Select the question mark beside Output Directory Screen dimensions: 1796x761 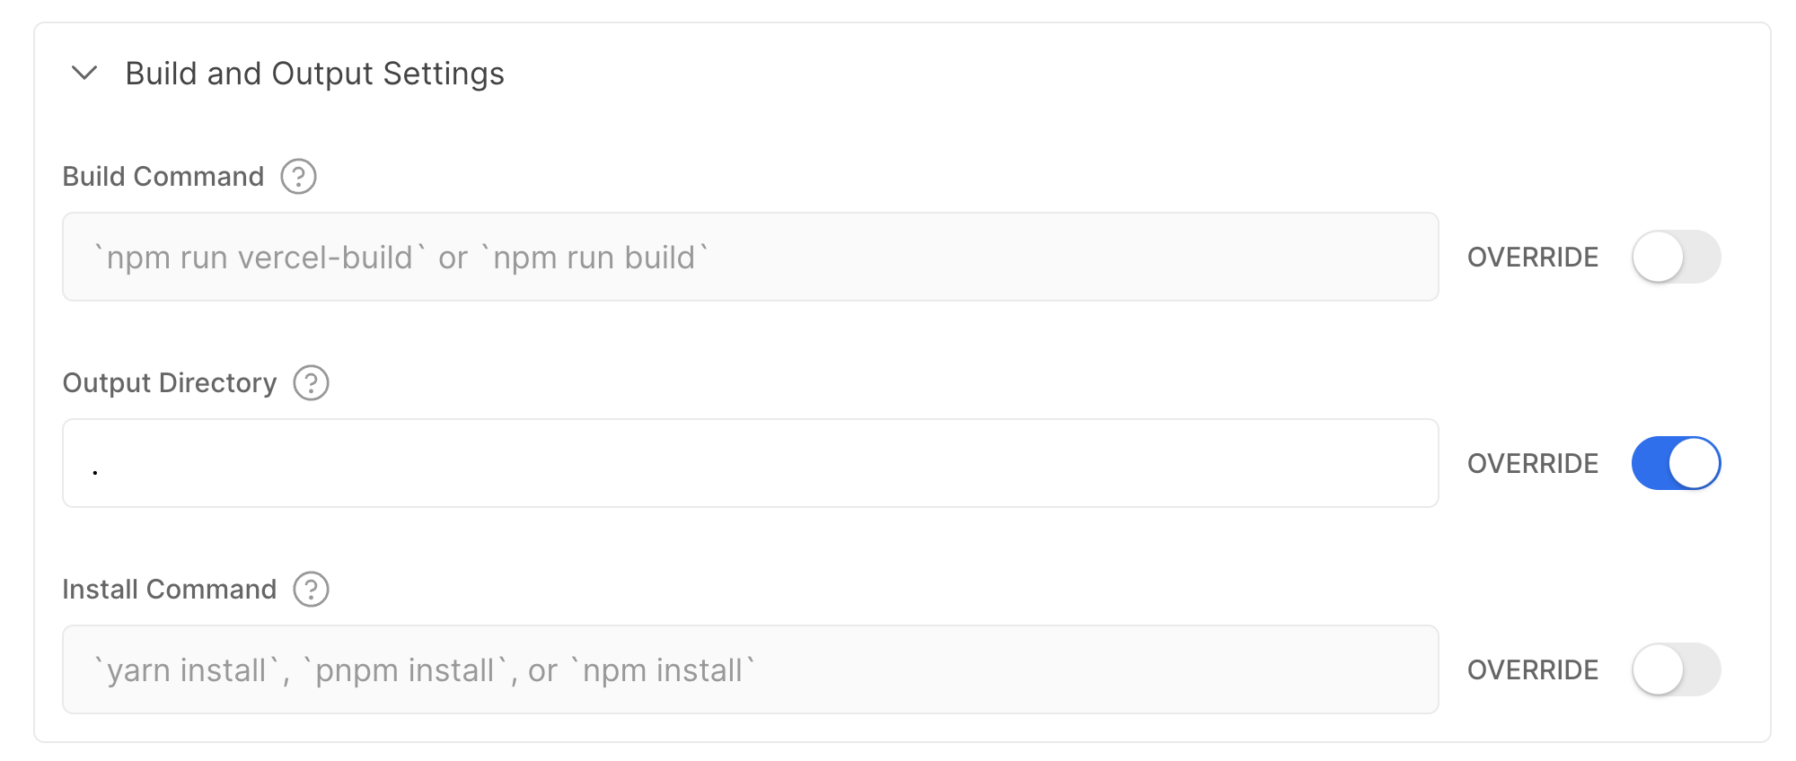[310, 383]
